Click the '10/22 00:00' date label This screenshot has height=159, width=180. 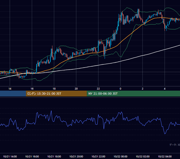tap(120, 156)
